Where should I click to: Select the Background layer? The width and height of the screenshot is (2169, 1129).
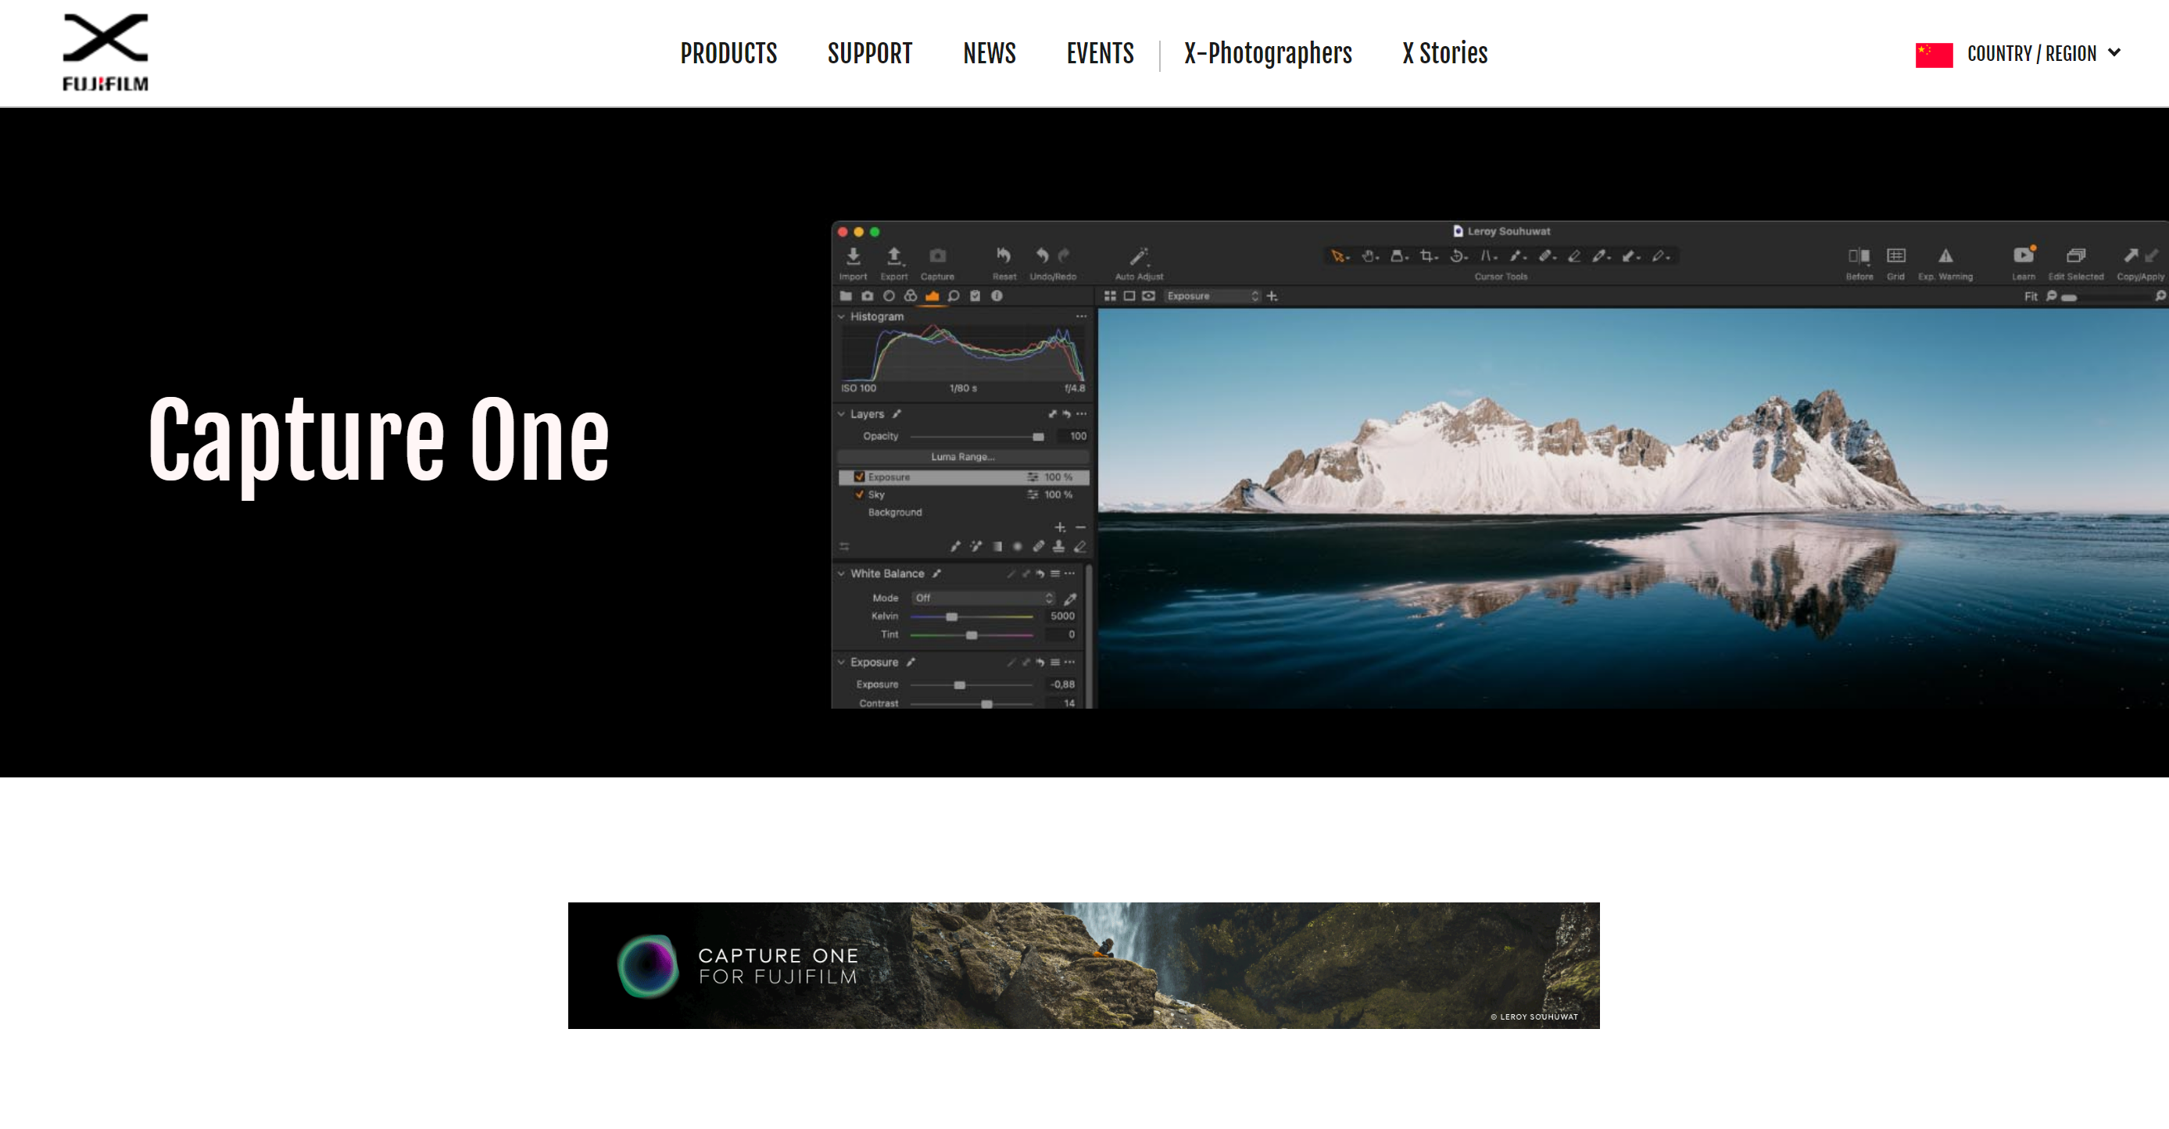[894, 512]
